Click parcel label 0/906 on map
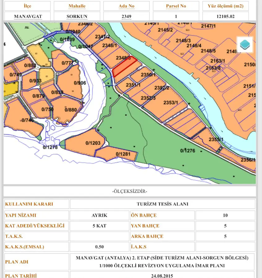This screenshot has height=278, width=262. coord(80,83)
